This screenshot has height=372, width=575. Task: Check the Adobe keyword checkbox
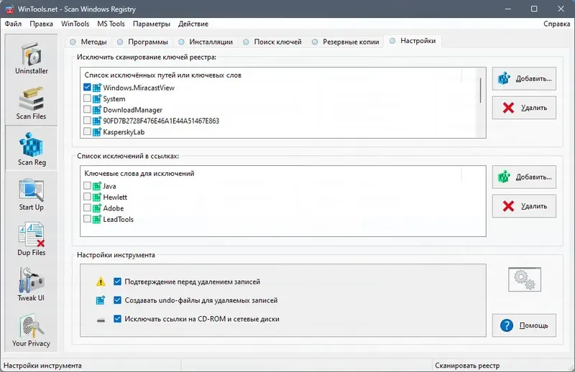[x=87, y=208]
